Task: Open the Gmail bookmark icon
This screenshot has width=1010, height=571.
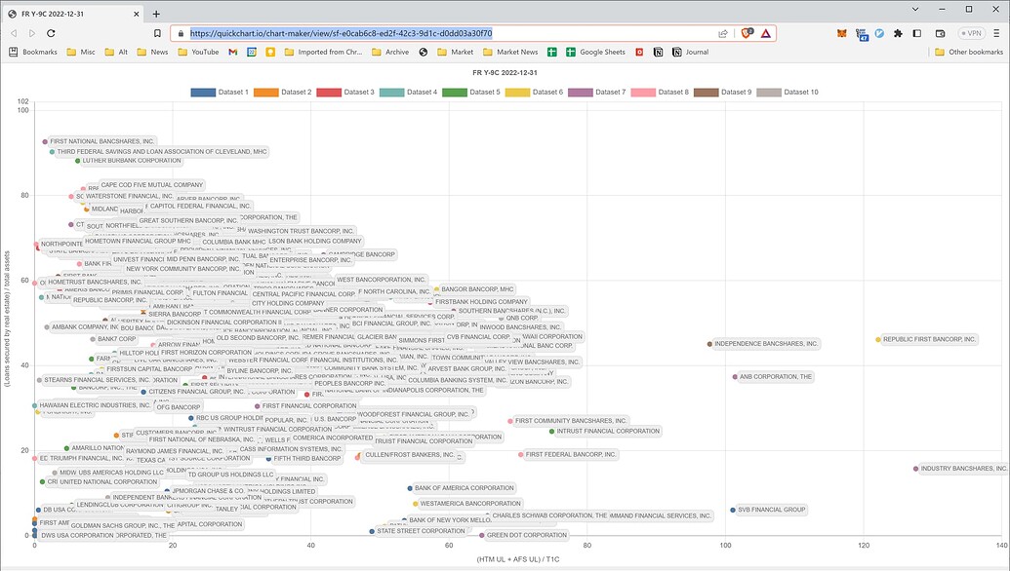Action: pyautogui.click(x=233, y=52)
